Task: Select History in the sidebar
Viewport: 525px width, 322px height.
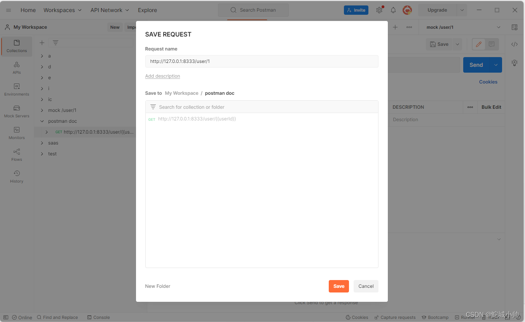Action: [17, 177]
